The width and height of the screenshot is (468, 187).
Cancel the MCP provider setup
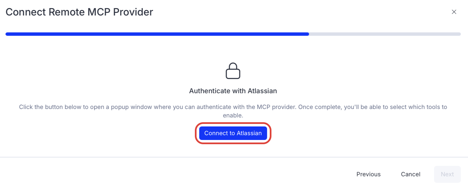(411, 174)
